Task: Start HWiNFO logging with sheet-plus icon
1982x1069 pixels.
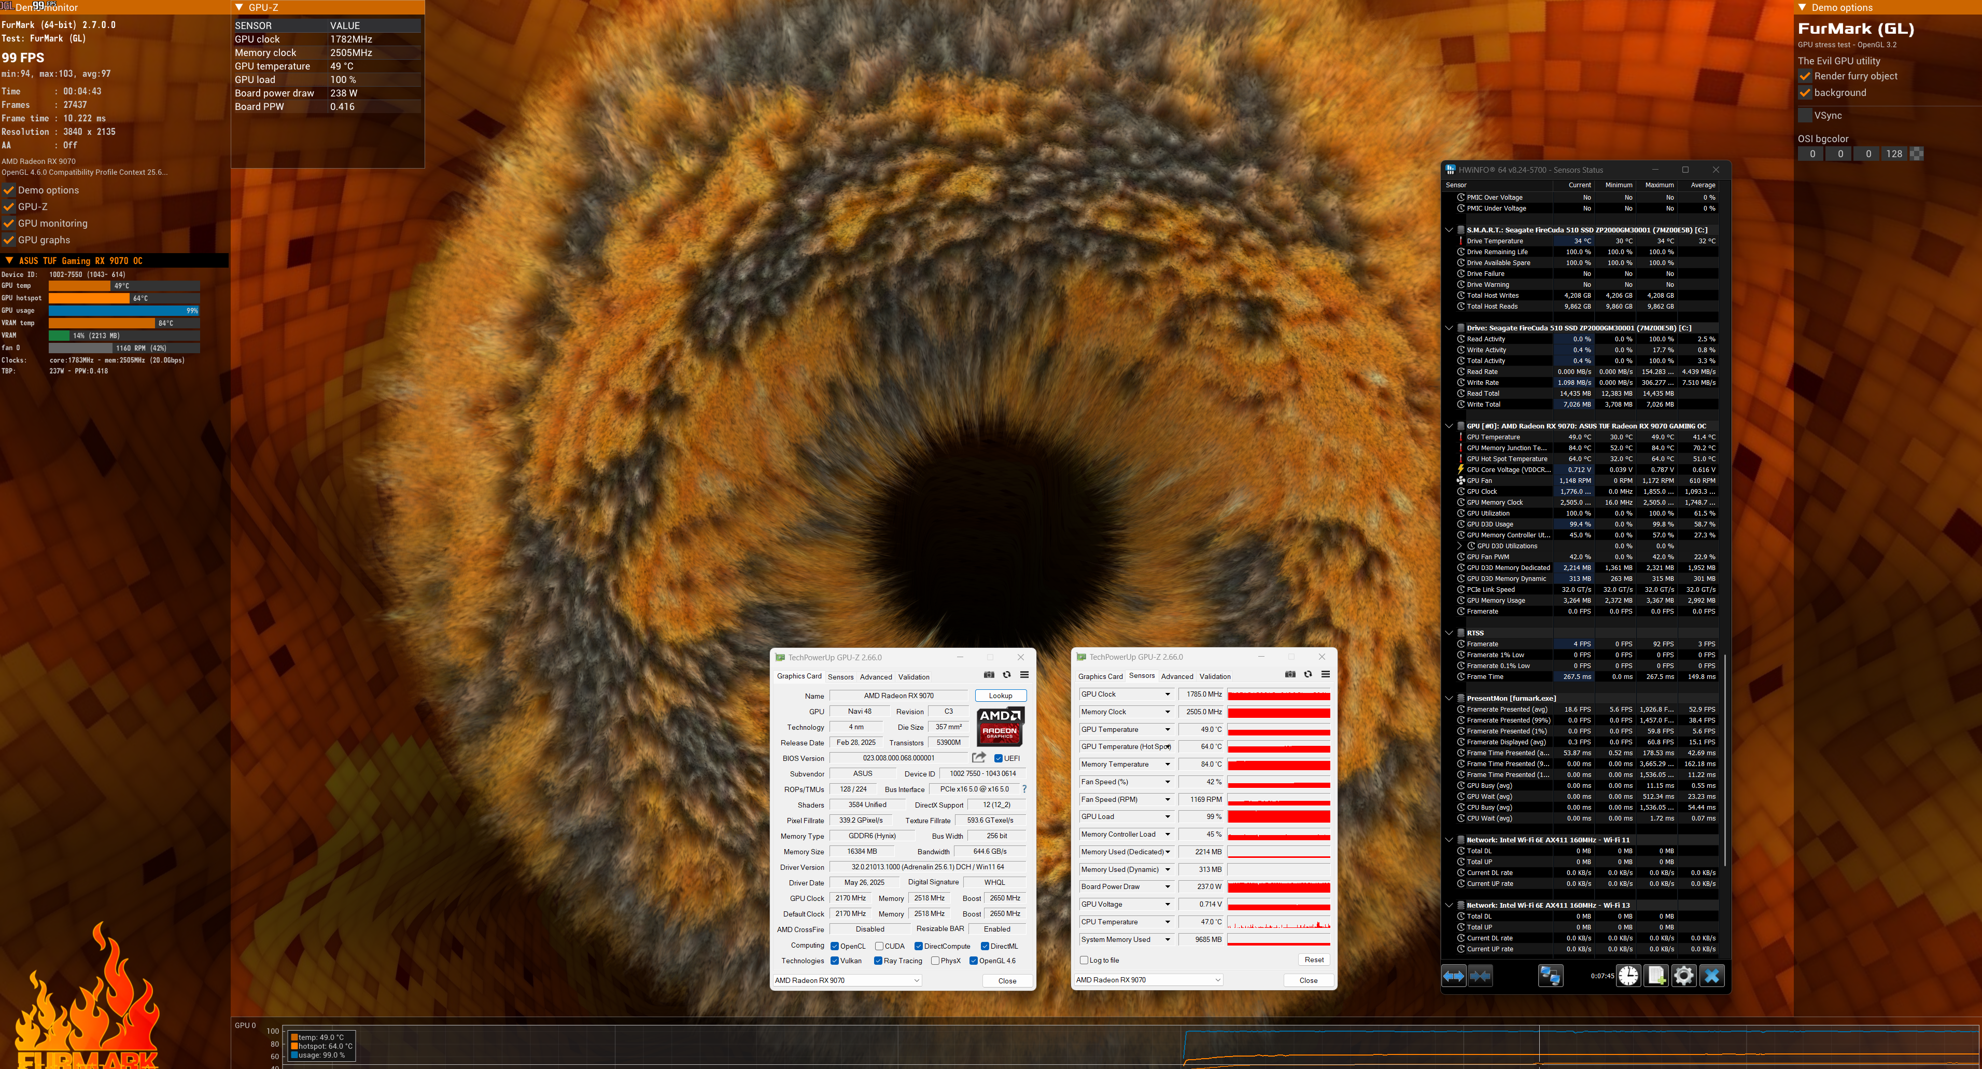Action: point(1656,976)
